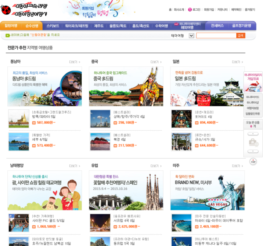
Task: Expand 더보기 for 일본 section
Action: pos(237,62)
